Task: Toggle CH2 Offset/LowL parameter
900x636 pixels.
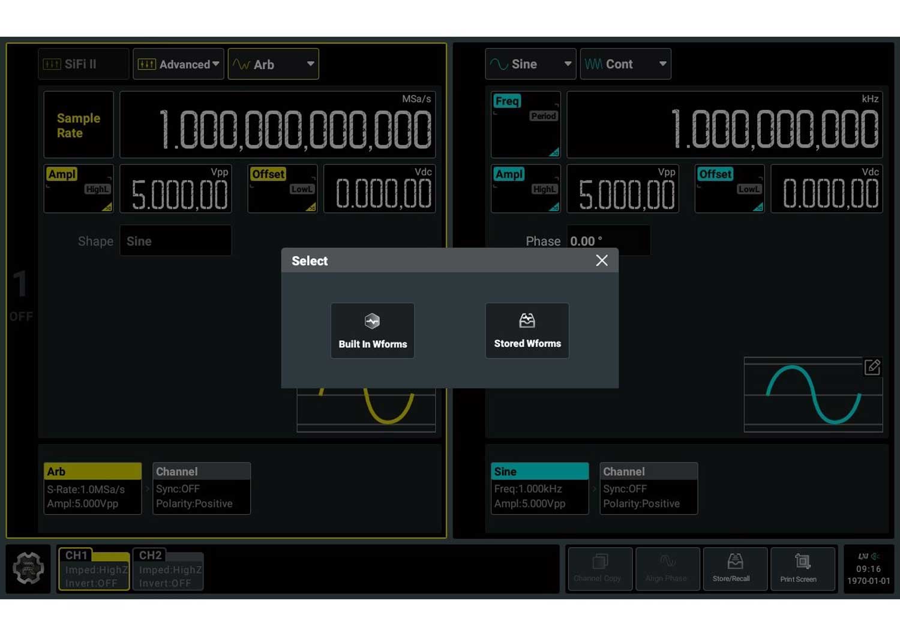Action: 730,188
